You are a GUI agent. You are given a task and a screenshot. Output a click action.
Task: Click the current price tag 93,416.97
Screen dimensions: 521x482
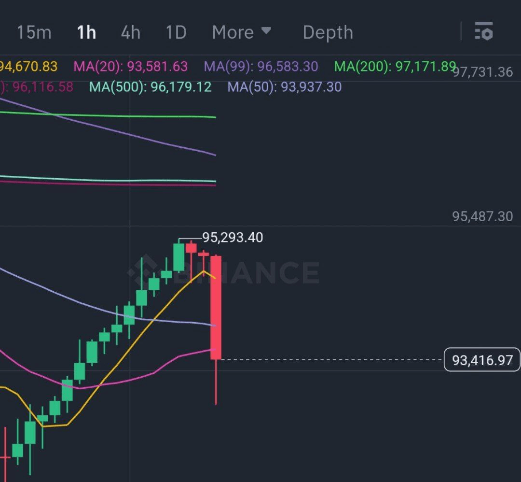pyautogui.click(x=482, y=360)
